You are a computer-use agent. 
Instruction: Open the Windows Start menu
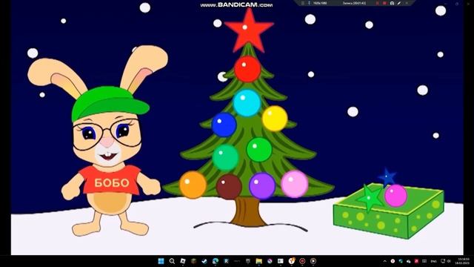pos(161,261)
